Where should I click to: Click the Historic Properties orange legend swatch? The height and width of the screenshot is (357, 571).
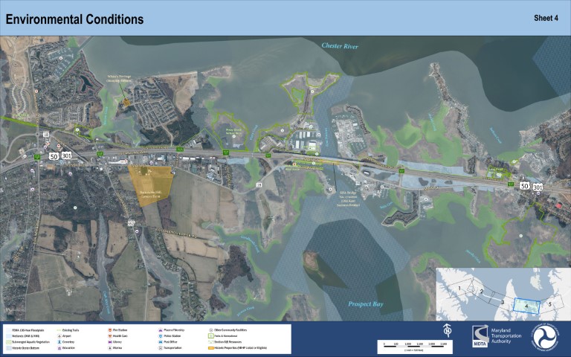click(x=211, y=348)
